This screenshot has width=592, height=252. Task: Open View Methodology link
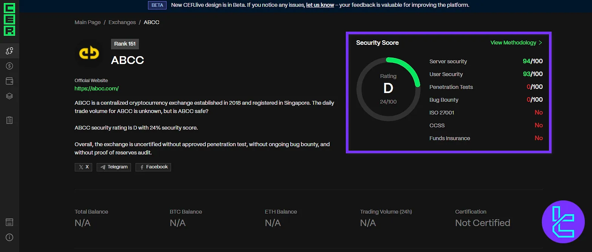(x=513, y=43)
